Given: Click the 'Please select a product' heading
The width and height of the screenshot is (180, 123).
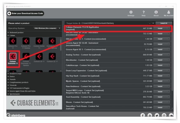Looking at the screenshot, I should point(19,23).
